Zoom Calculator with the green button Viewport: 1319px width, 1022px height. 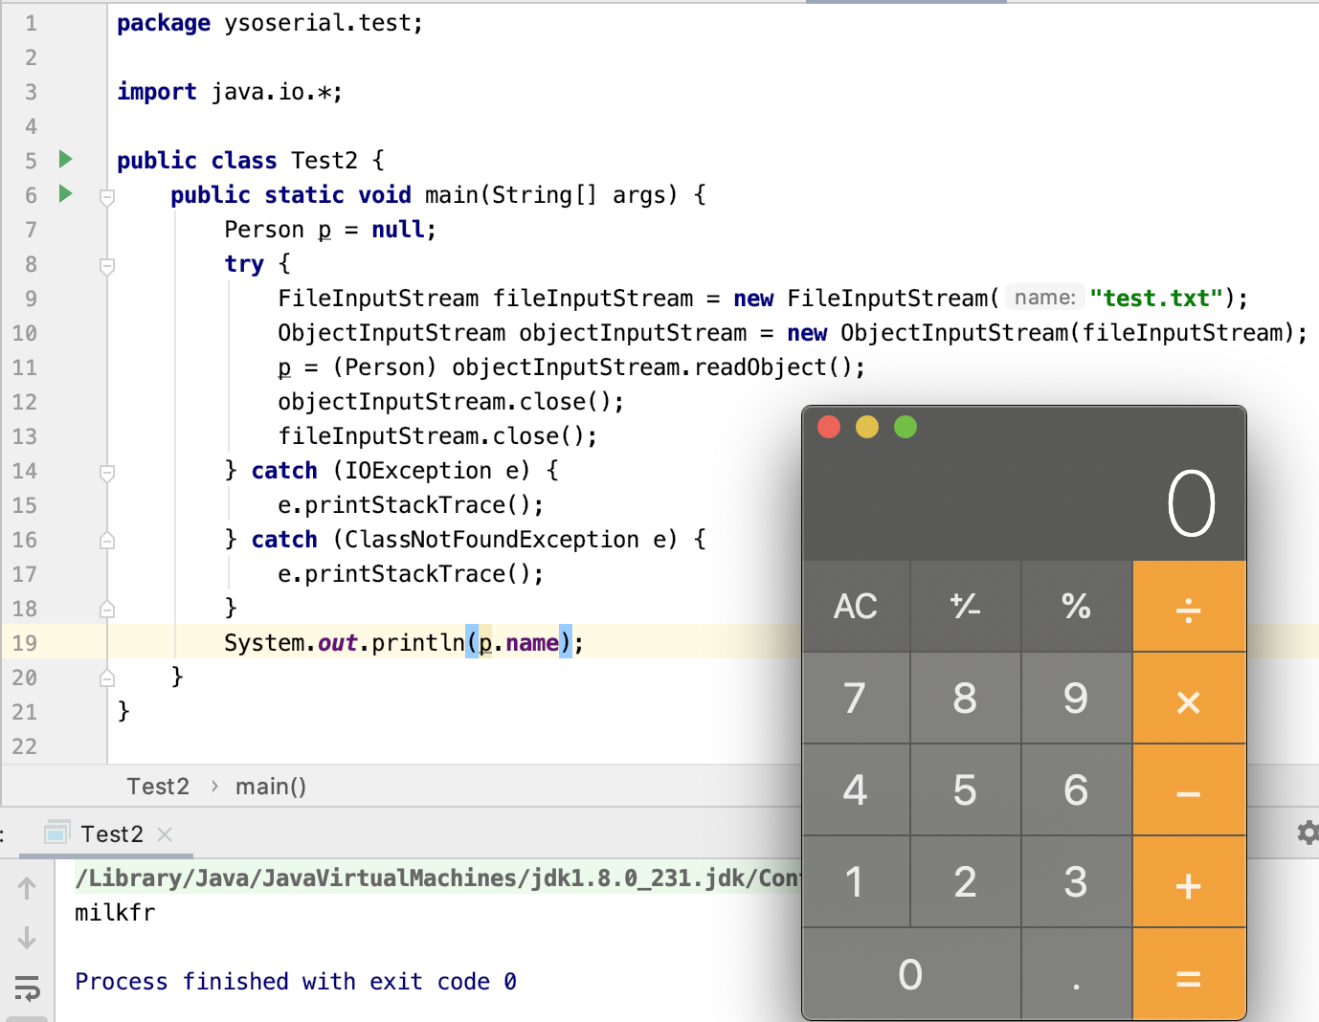pyautogui.click(x=905, y=427)
